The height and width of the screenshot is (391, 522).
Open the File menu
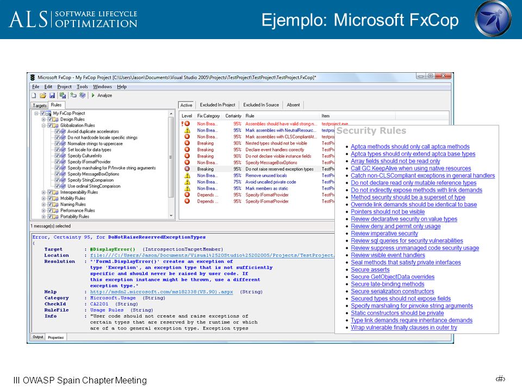point(36,87)
